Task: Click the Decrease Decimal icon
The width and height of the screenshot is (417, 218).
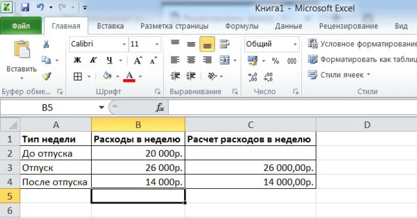Action: [268, 77]
